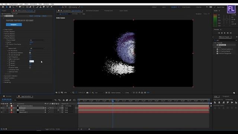Switch to Paragraph panel tab
Image resolution: width=238 pixels, height=134 pixels.
[226, 96]
